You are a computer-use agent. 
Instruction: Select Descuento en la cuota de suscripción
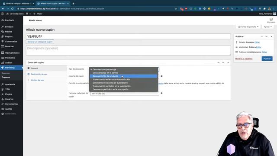pyautogui.click(x=123, y=83)
